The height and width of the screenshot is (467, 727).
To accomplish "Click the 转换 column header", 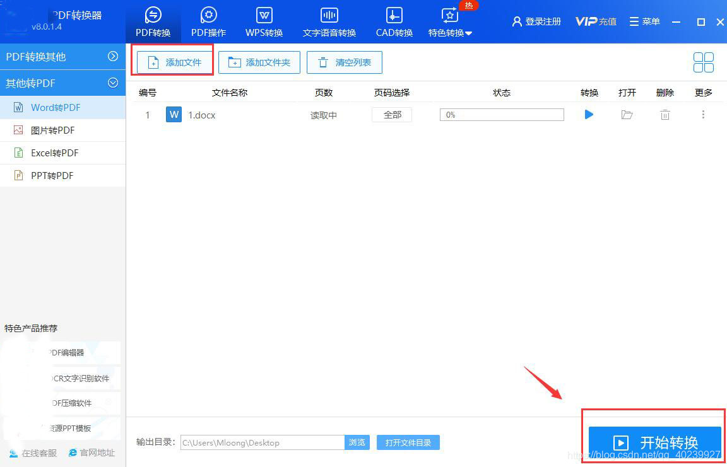I will tap(589, 93).
